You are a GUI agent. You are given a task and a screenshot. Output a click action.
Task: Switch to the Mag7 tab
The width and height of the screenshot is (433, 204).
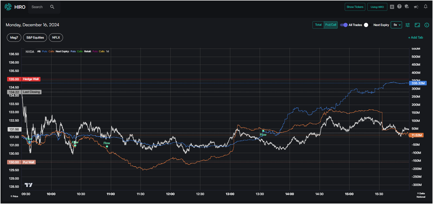click(14, 38)
